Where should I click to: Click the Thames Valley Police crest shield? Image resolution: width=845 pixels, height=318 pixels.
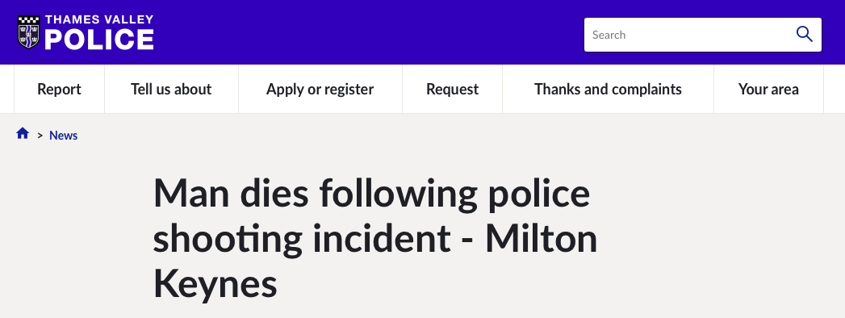[28, 32]
